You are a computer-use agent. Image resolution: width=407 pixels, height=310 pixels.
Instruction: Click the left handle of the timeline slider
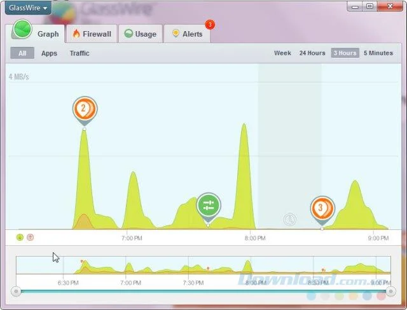pyautogui.click(x=16, y=292)
